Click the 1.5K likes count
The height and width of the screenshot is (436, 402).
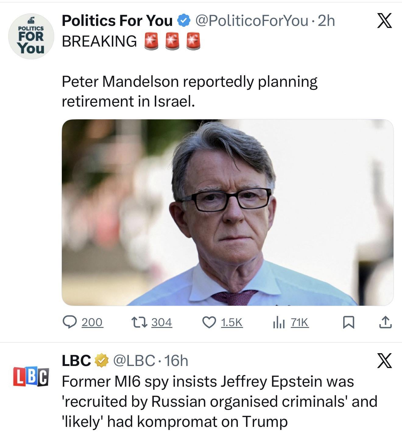tap(232, 322)
